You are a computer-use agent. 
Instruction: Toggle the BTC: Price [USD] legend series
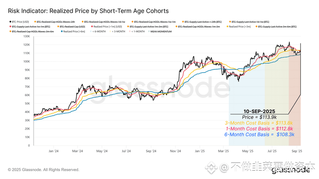coord(19,22)
